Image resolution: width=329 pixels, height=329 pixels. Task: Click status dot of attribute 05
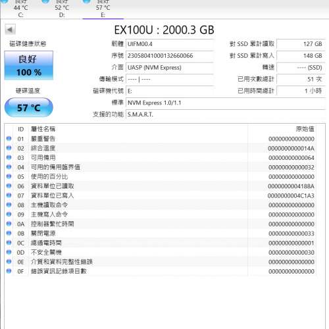coord(9,176)
